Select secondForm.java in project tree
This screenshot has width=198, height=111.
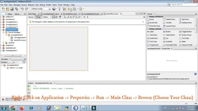click(20, 40)
